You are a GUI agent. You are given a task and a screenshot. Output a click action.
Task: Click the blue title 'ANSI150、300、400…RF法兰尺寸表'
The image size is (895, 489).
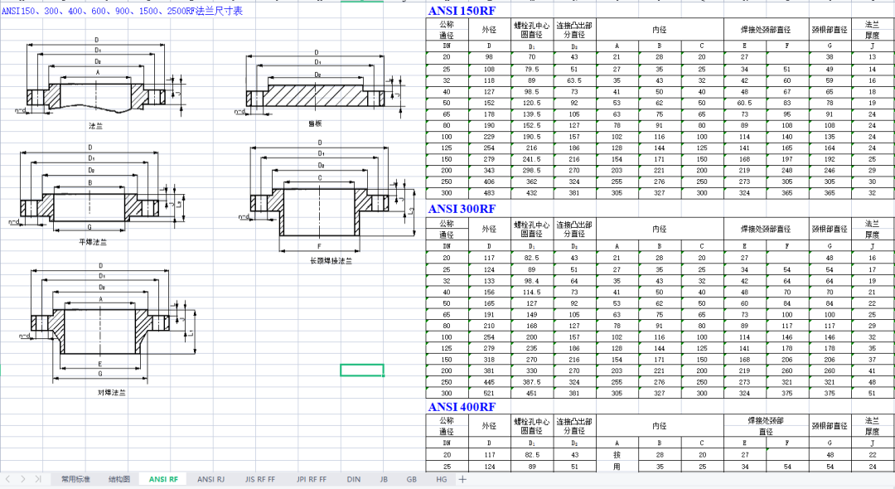[122, 11]
